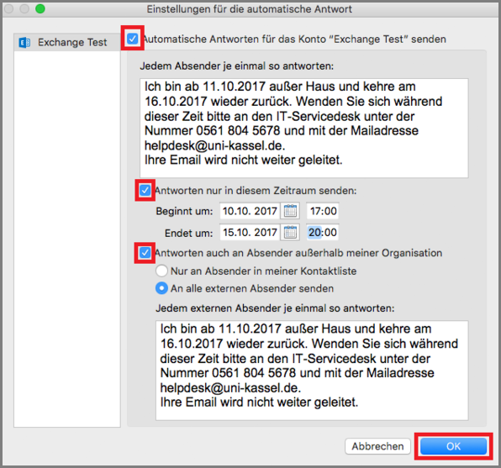Toggle replies to senders outside my organisation
Image resolution: width=501 pixels, height=468 pixels.
(145, 253)
